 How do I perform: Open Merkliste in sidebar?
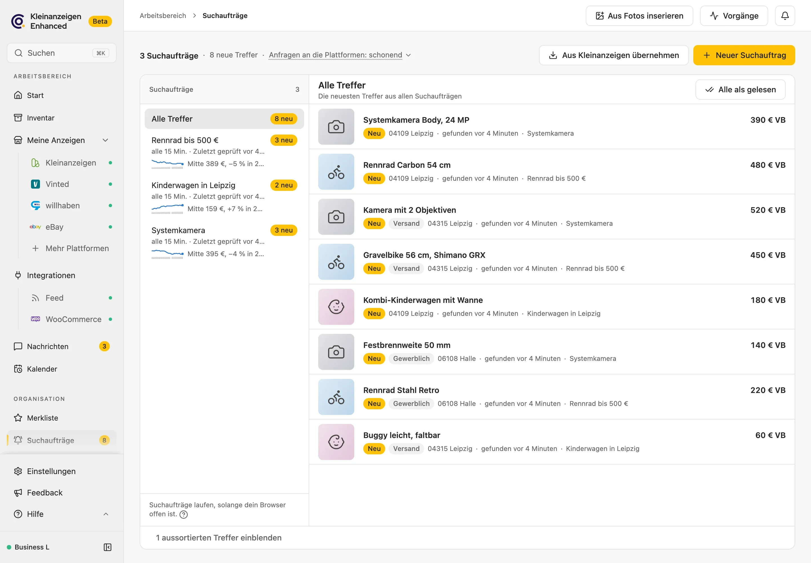(62, 418)
